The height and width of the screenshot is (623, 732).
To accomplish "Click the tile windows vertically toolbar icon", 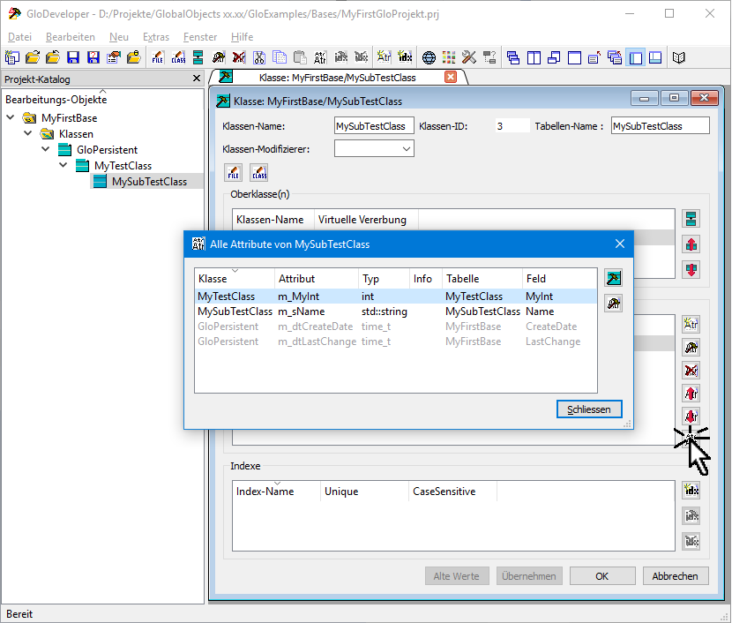I will (x=534, y=57).
